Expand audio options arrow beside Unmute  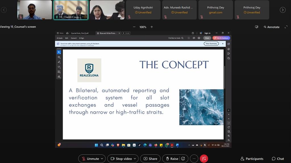pos(102,159)
